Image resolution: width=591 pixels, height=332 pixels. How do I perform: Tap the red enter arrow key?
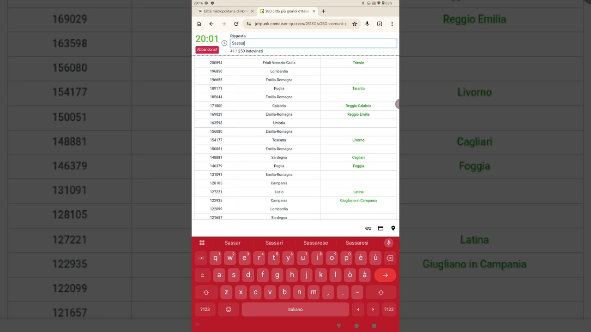385,275
